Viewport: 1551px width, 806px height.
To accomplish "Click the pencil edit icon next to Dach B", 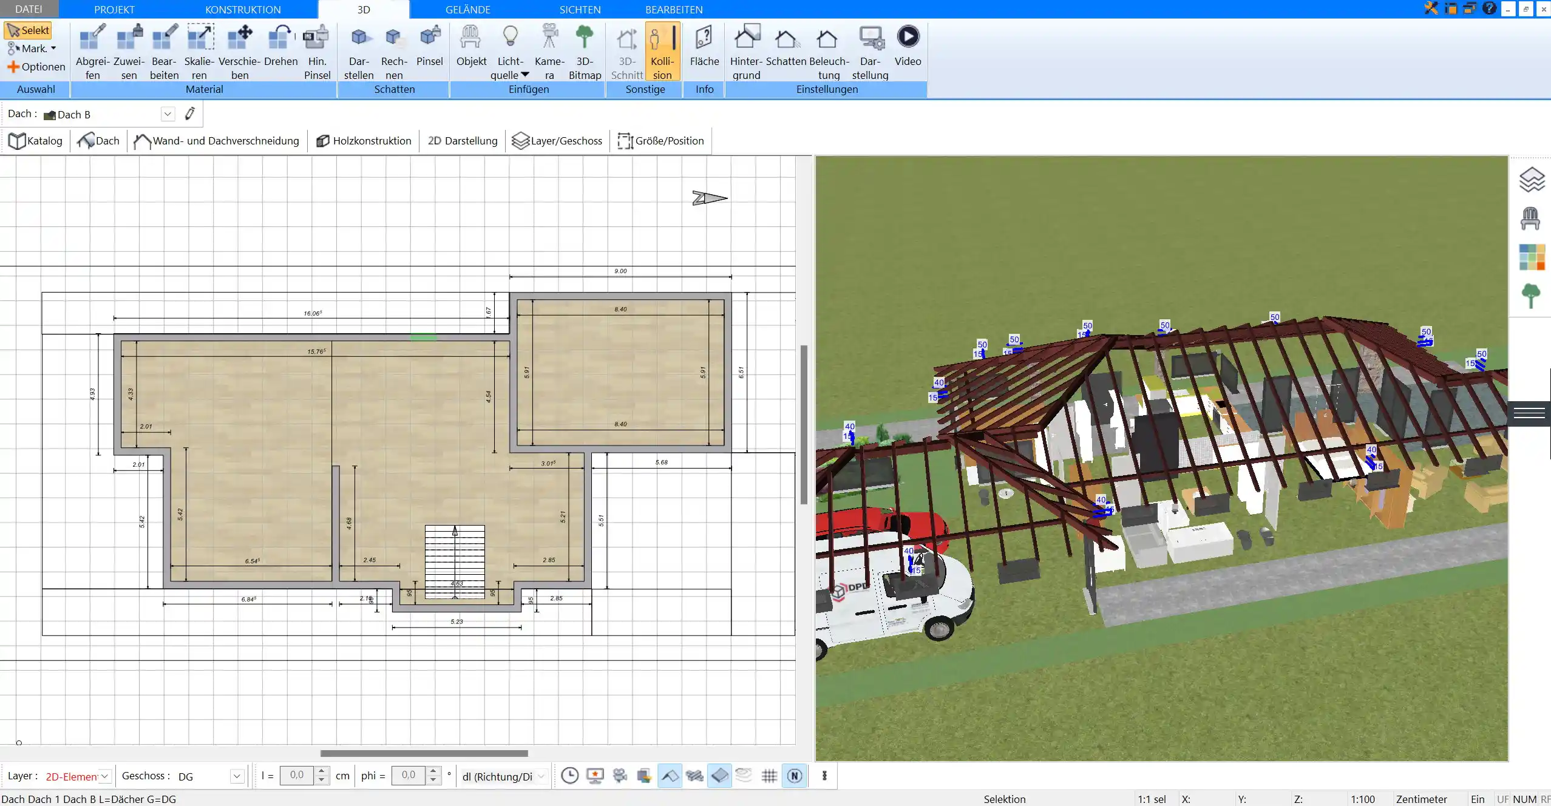I will coord(190,113).
